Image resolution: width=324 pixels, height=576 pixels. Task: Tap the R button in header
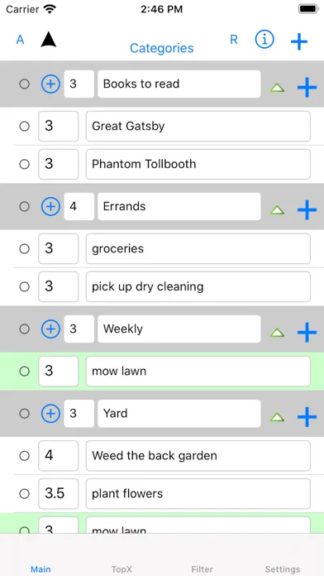[234, 39]
